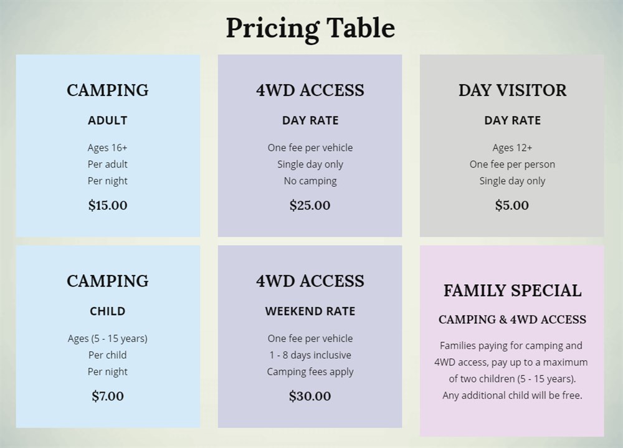Click the Camping Child card heading
This screenshot has height=448, width=623.
pos(108,281)
